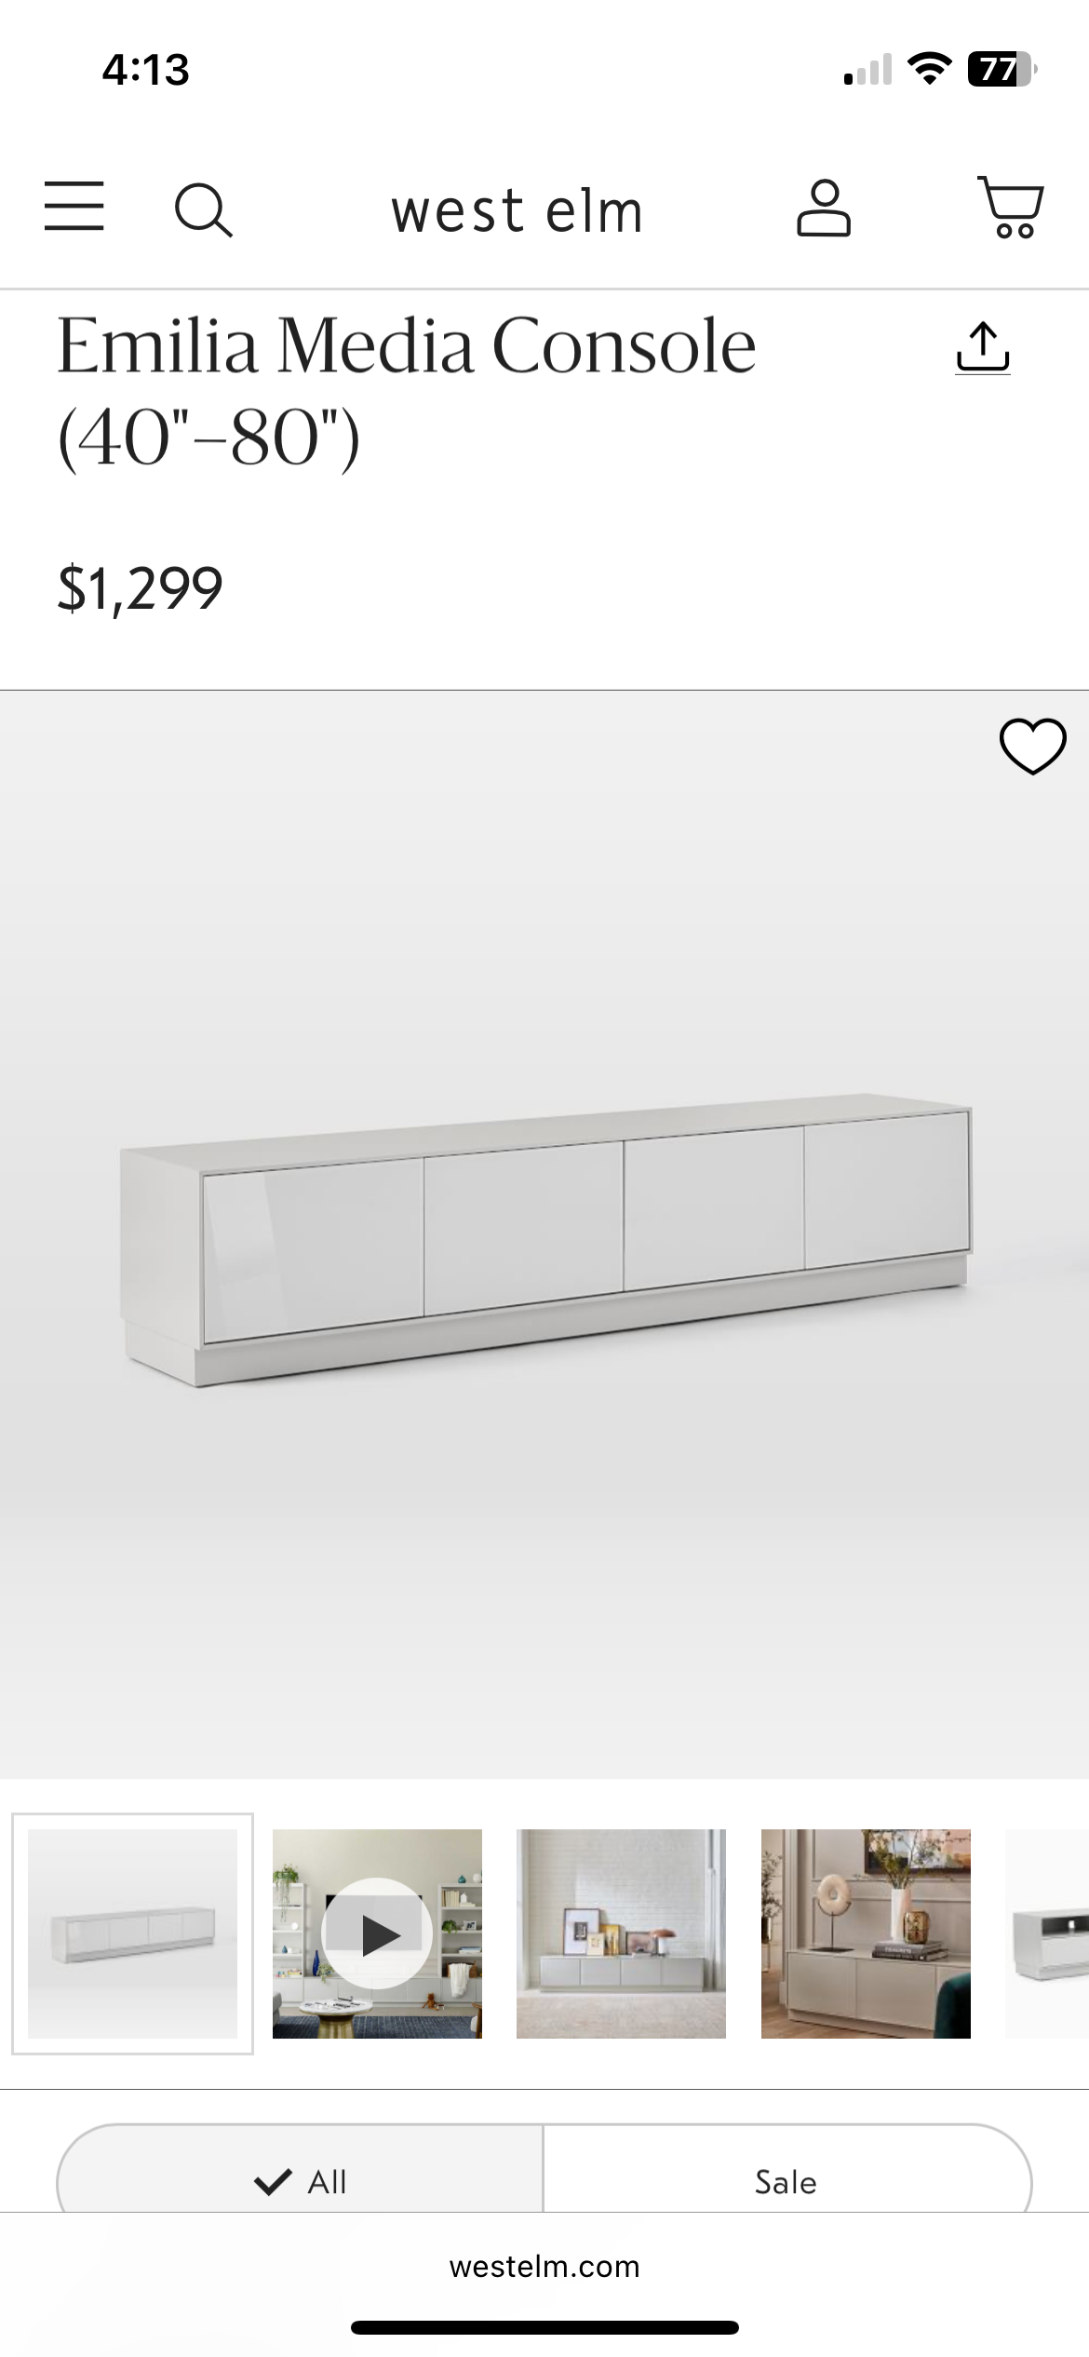View the shopping cart
This screenshot has width=1089, height=2357.
(x=1011, y=207)
